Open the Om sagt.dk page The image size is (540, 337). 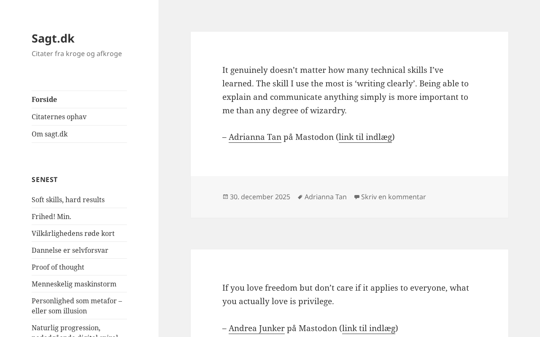pyautogui.click(x=50, y=134)
